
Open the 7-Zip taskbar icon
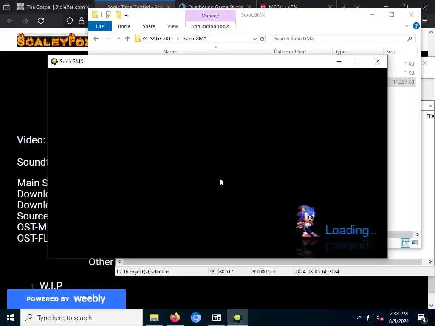point(216,318)
